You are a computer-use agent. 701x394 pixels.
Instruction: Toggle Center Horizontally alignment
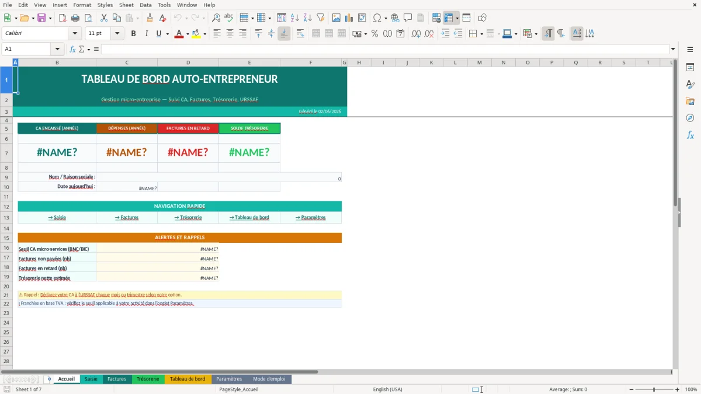pos(230,34)
